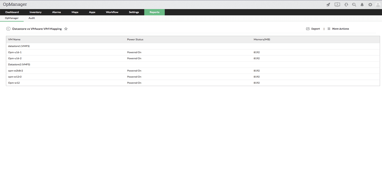The width and height of the screenshot is (382, 173).
Task: Open the Settings menu
Action: tap(134, 12)
